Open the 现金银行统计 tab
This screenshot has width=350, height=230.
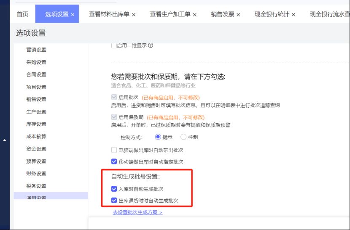(272, 14)
